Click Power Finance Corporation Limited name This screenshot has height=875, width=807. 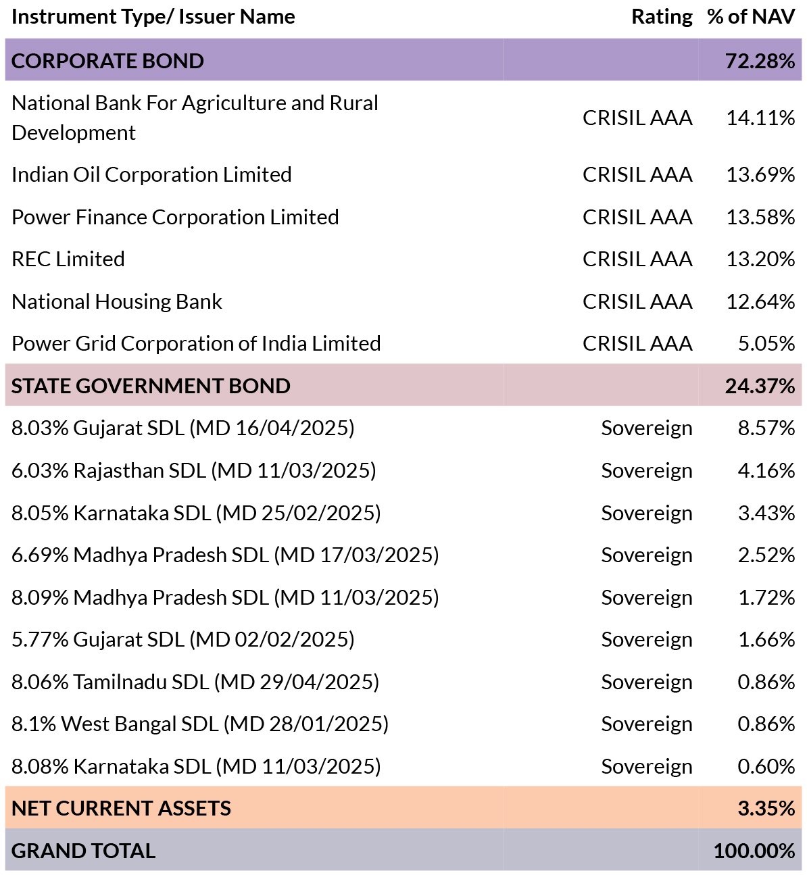175,217
